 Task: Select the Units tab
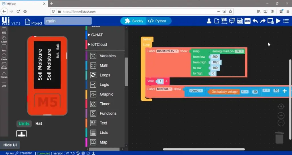24,123
